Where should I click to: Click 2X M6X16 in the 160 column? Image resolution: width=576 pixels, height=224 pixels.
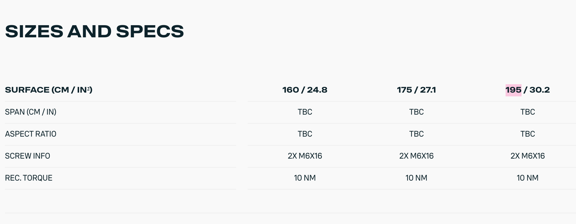coord(305,156)
